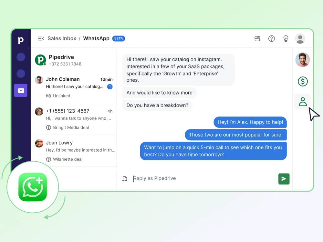Go to Sales Inbox breadcrumb
323x242 pixels.
click(62, 38)
